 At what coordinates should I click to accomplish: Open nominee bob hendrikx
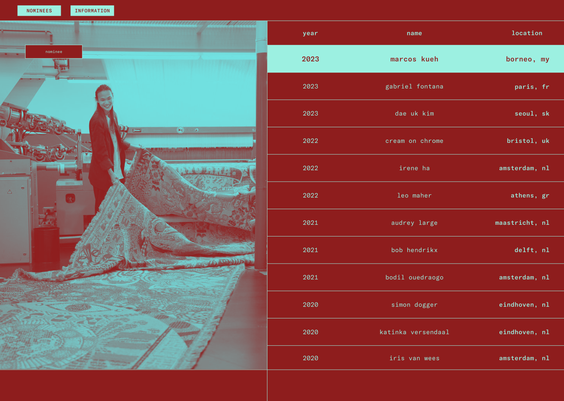pyautogui.click(x=416, y=250)
